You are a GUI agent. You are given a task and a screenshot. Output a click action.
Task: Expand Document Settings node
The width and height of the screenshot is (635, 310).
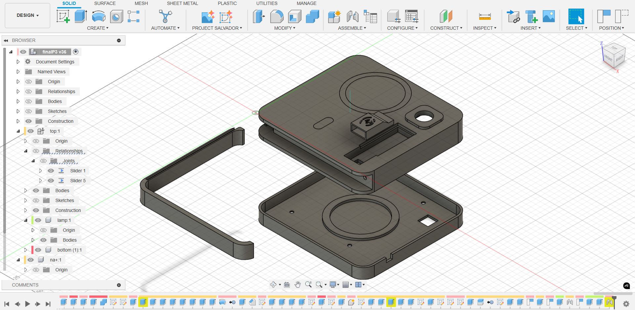tap(18, 62)
